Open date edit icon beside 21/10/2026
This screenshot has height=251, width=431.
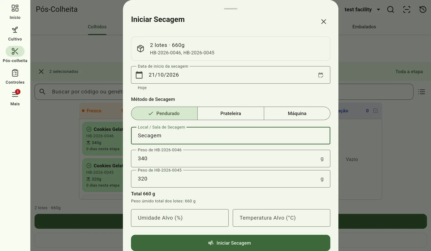click(x=321, y=75)
